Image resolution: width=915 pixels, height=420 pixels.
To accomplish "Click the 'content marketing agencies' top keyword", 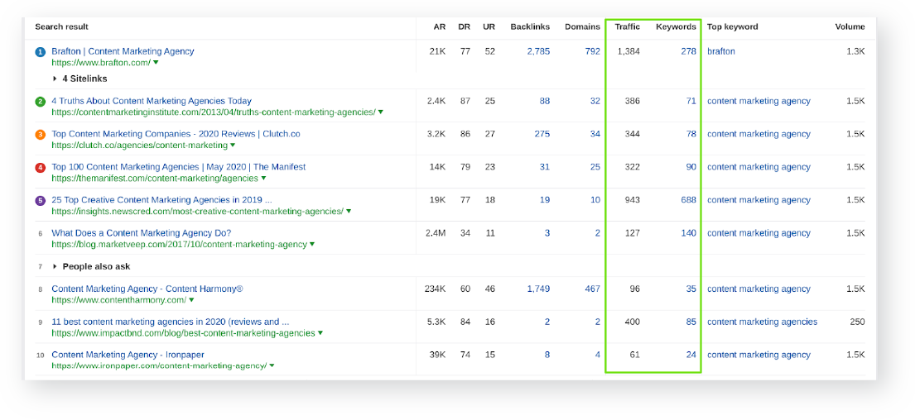I will point(762,322).
